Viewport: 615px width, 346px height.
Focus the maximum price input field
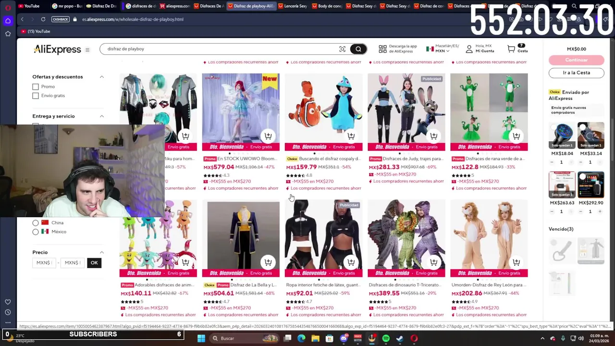coord(73,263)
